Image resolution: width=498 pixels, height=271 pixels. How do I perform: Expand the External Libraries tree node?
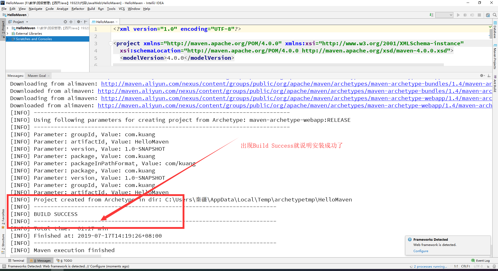8,33
